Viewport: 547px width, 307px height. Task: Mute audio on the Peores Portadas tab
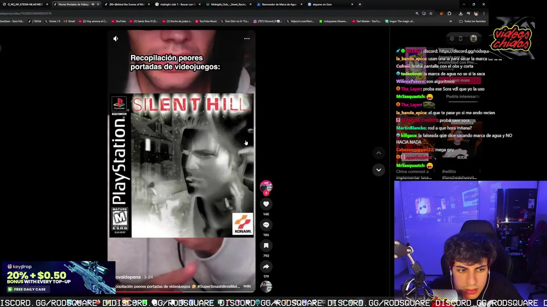[x=93, y=4]
